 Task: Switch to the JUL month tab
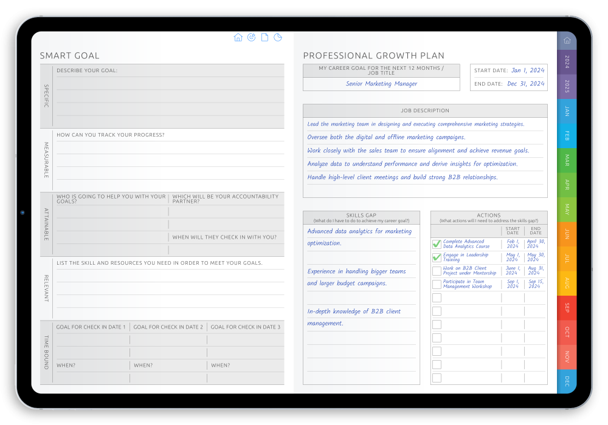[566, 258]
